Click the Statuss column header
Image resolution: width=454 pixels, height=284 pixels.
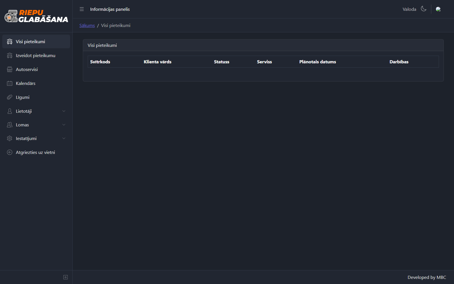(x=222, y=62)
